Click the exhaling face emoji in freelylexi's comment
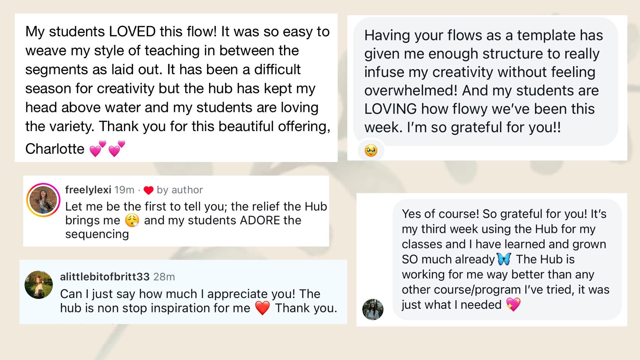640x360 pixels. (x=132, y=220)
